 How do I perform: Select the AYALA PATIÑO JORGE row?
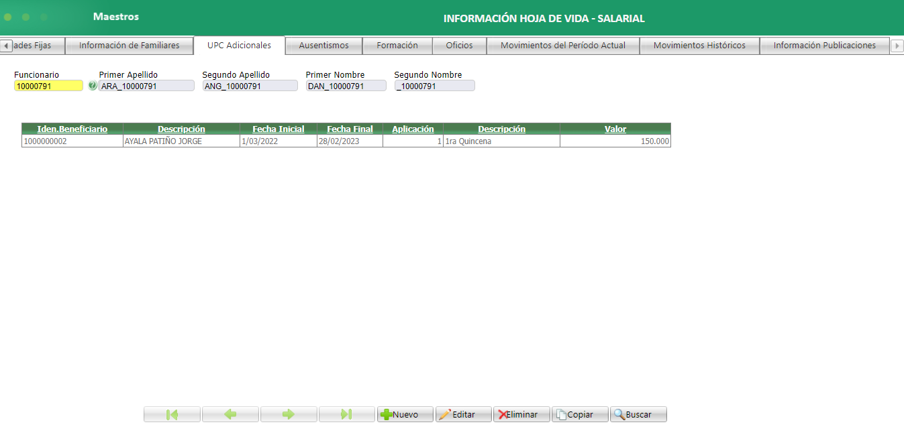pos(181,141)
